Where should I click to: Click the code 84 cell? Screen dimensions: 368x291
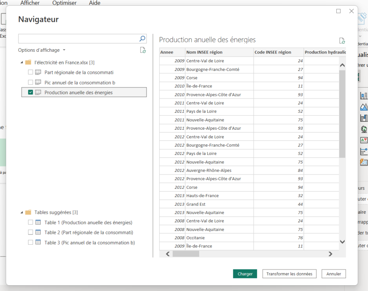[x=279, y=170]
